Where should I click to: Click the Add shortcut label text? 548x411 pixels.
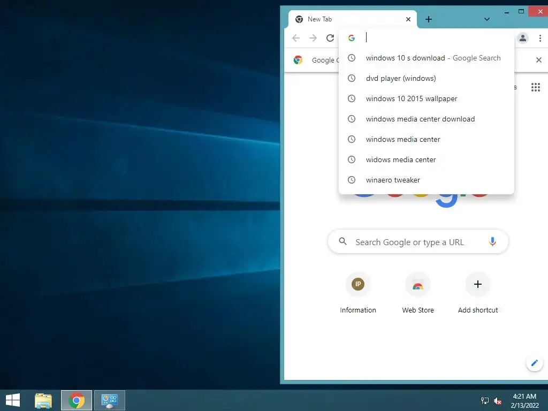(x=478, y=310)
